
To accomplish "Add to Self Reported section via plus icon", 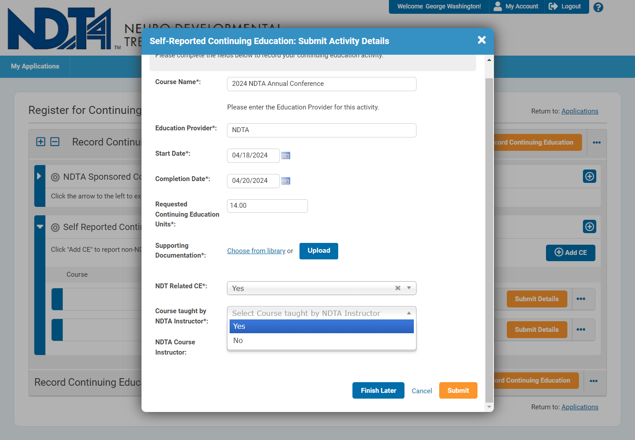I will click(x=590, y=227).
